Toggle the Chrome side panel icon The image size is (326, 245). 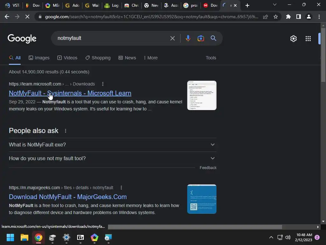click(299, 17)
